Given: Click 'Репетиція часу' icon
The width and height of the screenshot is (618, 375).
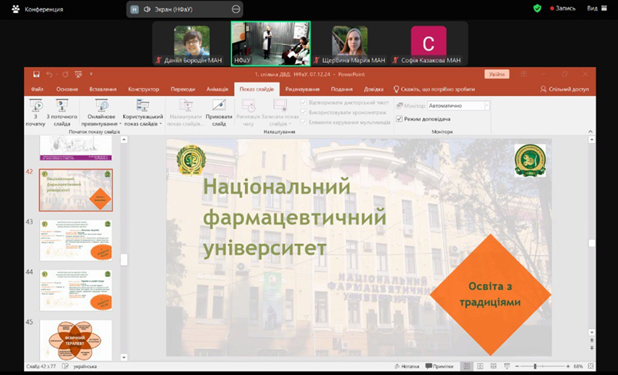Looking at the screenshot, I should (x=248, y=106).
